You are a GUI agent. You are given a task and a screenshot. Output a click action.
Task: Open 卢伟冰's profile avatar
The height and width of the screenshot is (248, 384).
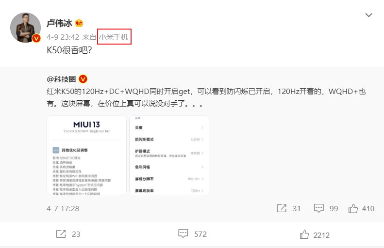click(x=25, y=28)
